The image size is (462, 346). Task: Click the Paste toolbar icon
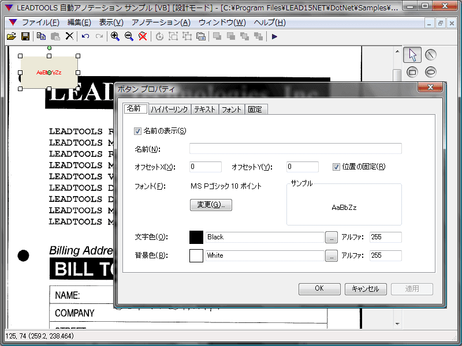55,36
